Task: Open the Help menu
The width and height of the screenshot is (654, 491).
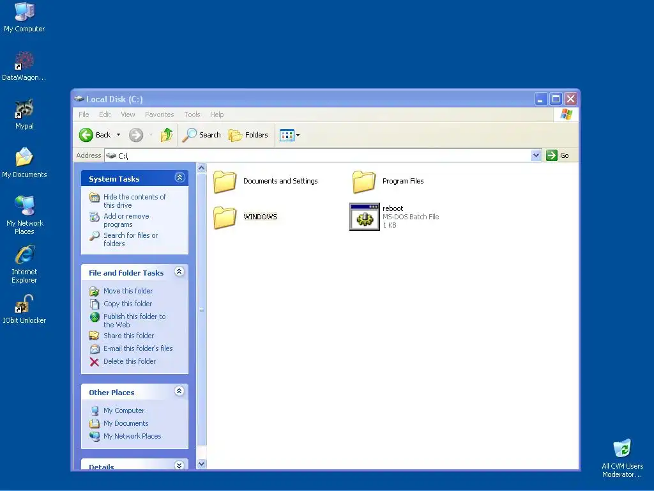Action: pyautogui.click(x=217, y=114)
